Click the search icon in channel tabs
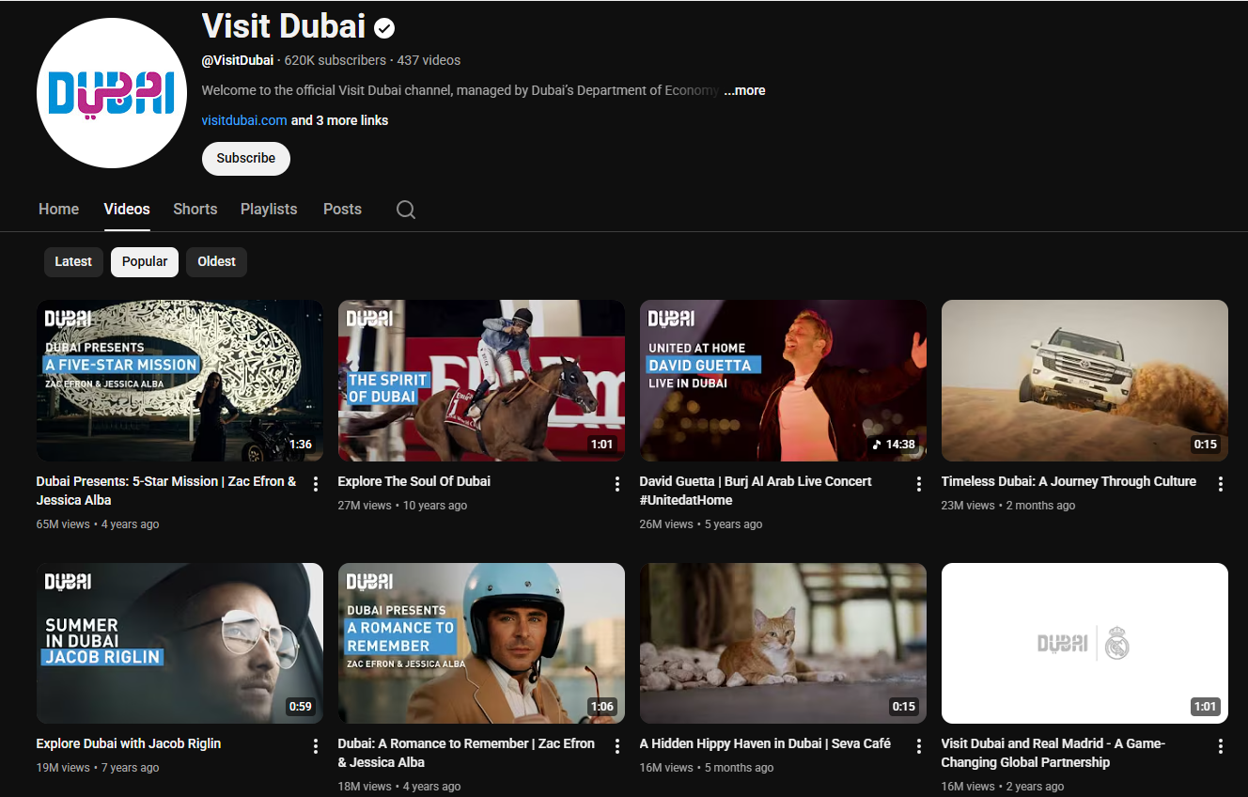 (406, 210)
